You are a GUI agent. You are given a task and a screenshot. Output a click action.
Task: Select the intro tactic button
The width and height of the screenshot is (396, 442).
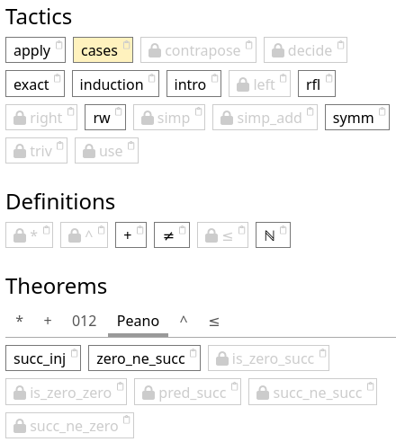click(193, 84)
